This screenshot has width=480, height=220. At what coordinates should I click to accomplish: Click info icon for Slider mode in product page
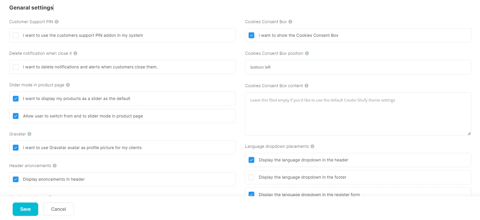(x=68, y=85)
